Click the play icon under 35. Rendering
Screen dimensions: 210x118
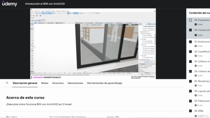coord(196,85)
